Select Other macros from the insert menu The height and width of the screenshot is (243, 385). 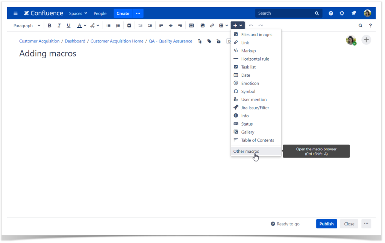point(246,151)
